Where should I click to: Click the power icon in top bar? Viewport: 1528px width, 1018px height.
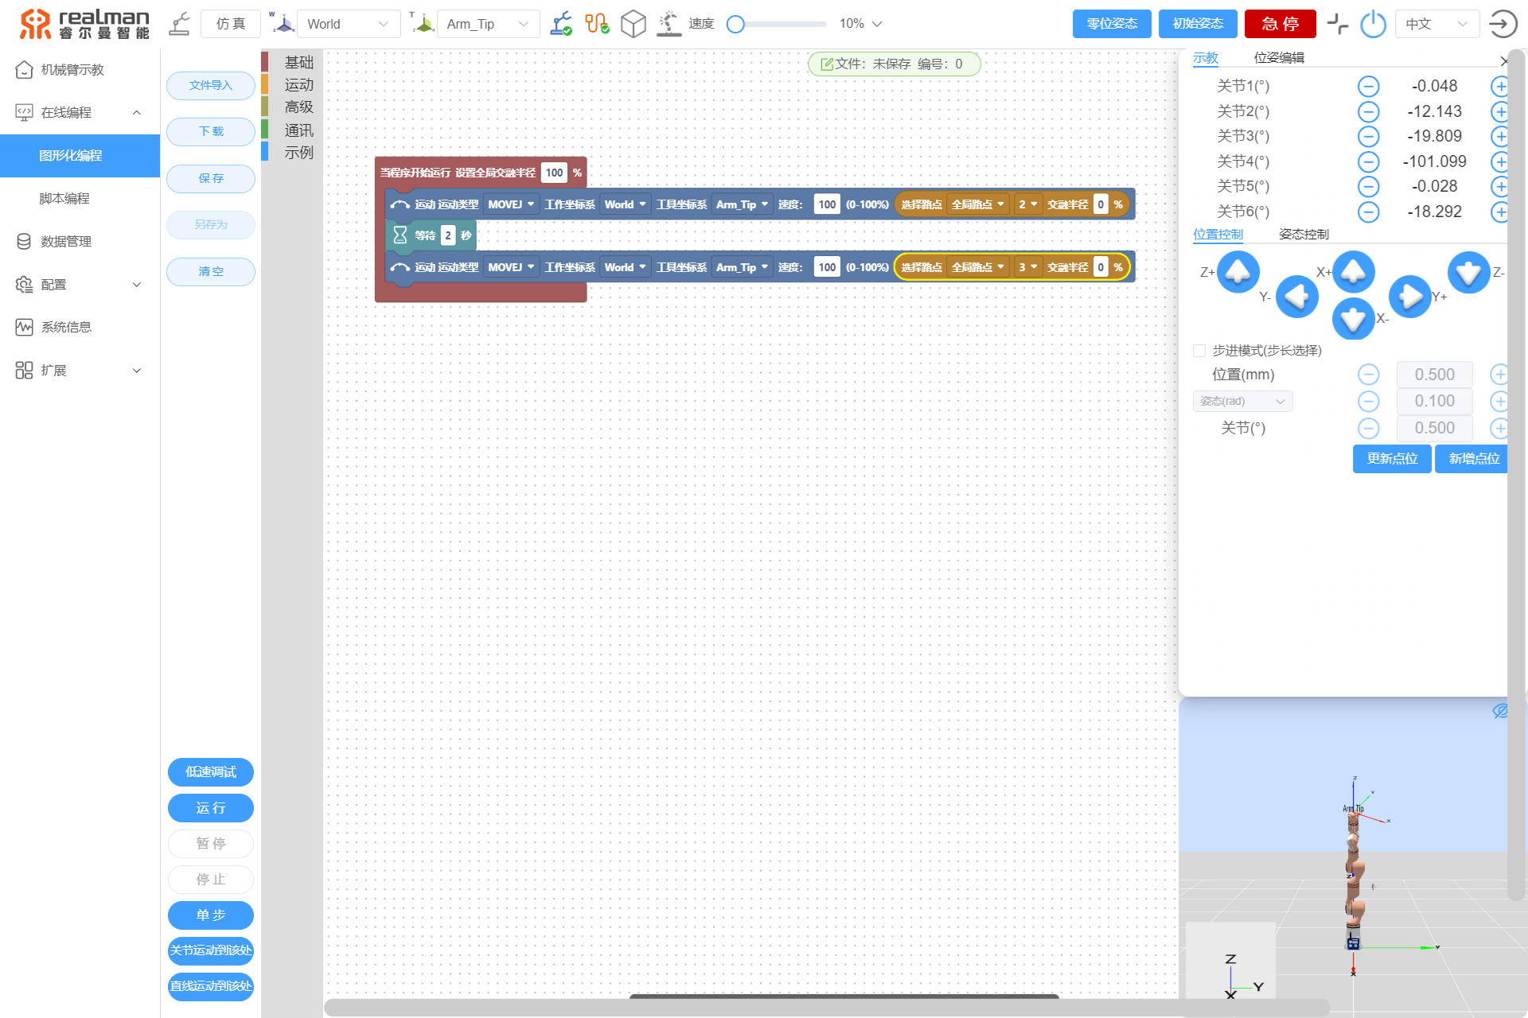tap(1373, 24)
